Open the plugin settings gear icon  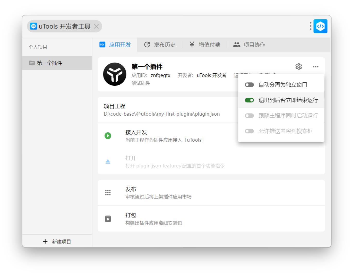[298, 66]
